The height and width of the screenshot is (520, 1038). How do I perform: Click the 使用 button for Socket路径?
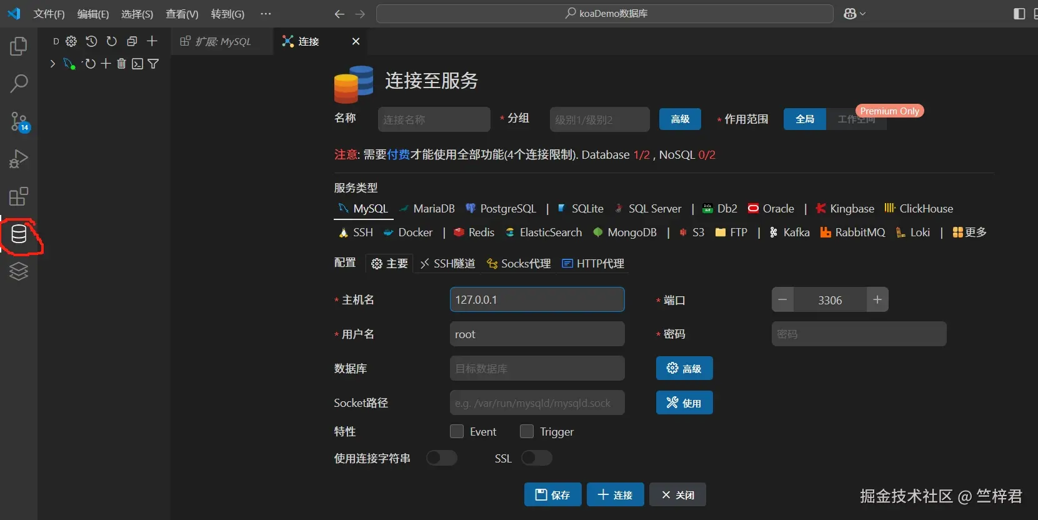click(684, 402)
